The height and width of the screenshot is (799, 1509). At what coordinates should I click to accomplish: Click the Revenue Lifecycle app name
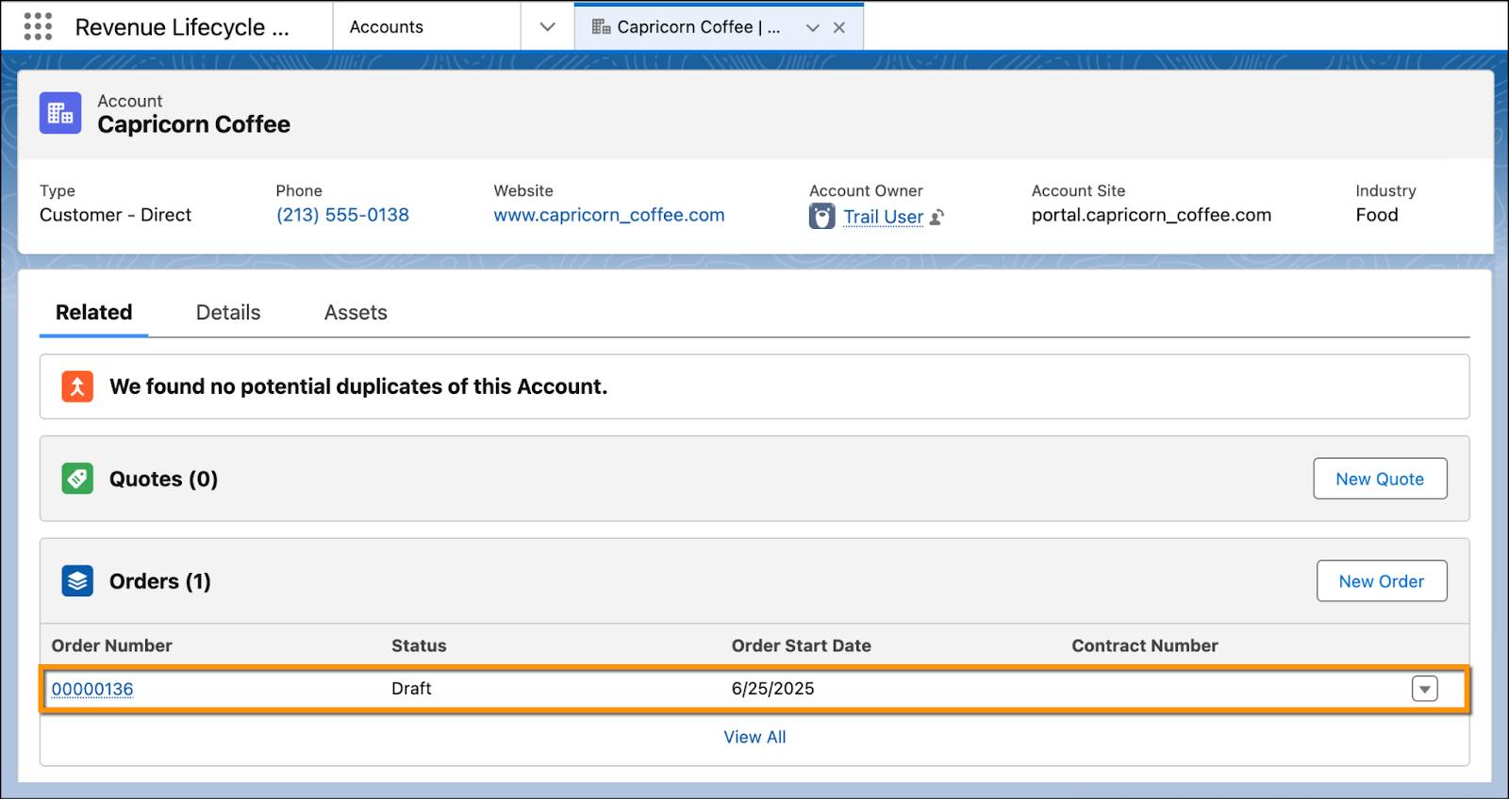point(182,27)
